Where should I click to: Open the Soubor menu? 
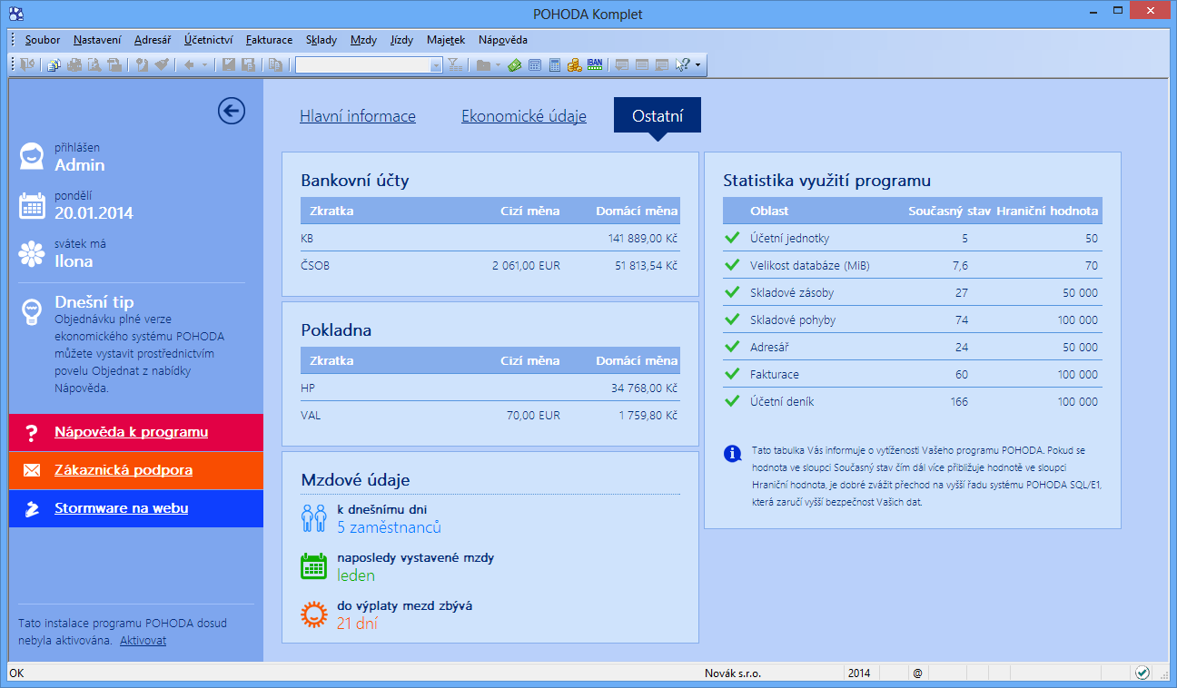[x=43, y=40]
